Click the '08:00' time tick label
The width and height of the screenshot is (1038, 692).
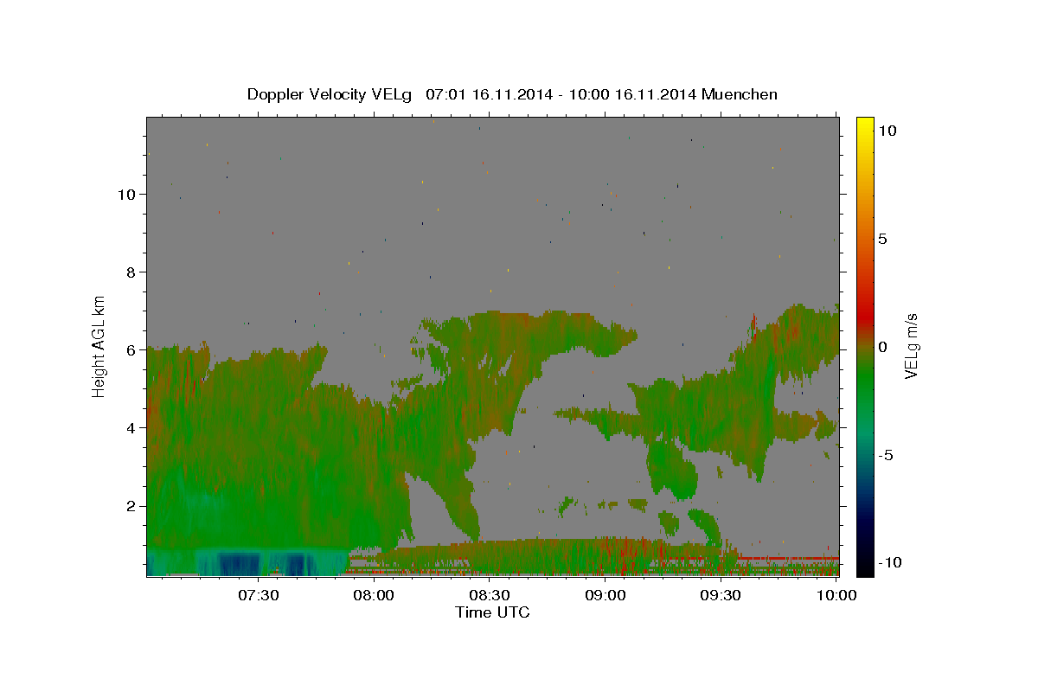375,595
